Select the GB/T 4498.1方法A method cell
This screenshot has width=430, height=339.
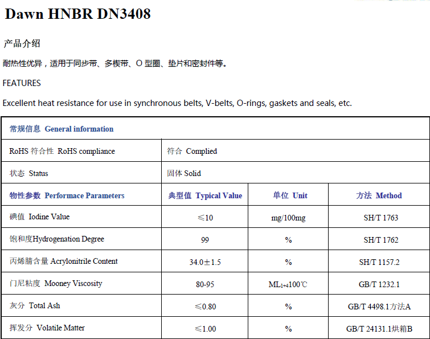coord(379,307)
